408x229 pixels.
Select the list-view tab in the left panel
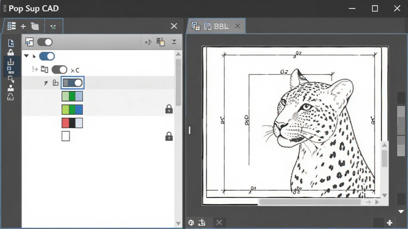(12, 26)
